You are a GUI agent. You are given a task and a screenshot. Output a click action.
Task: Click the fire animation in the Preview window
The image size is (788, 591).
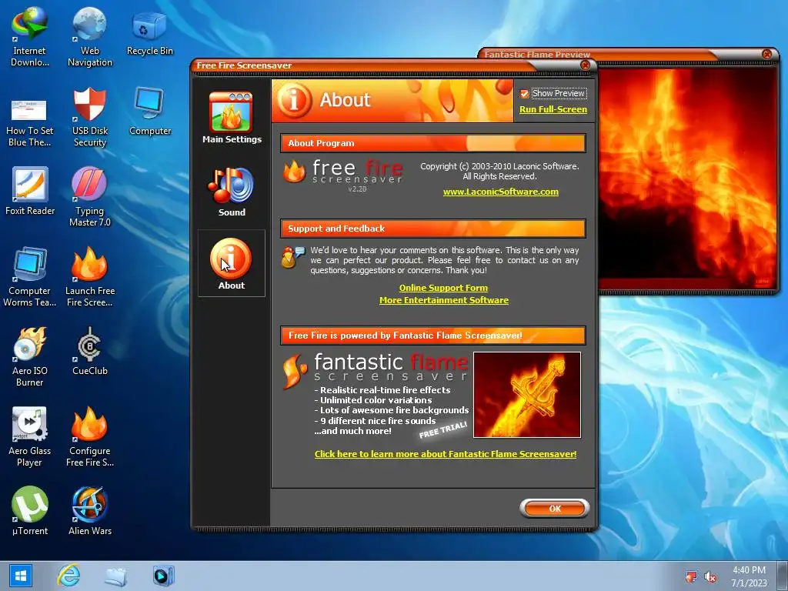(x=687, y=179)
